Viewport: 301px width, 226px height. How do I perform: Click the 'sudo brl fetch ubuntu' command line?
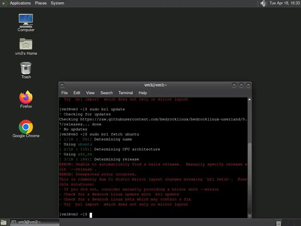pos(99,134)
